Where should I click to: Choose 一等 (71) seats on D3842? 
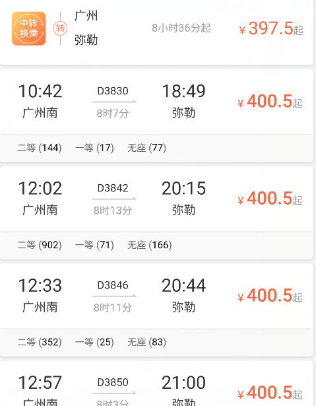tap(94, 245)
